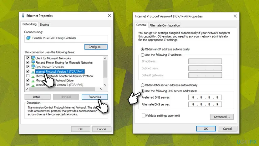Switch to the Sharing tab

44,25
